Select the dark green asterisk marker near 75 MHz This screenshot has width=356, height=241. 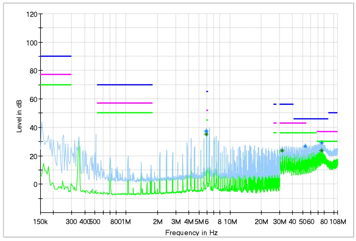point(322,150)
